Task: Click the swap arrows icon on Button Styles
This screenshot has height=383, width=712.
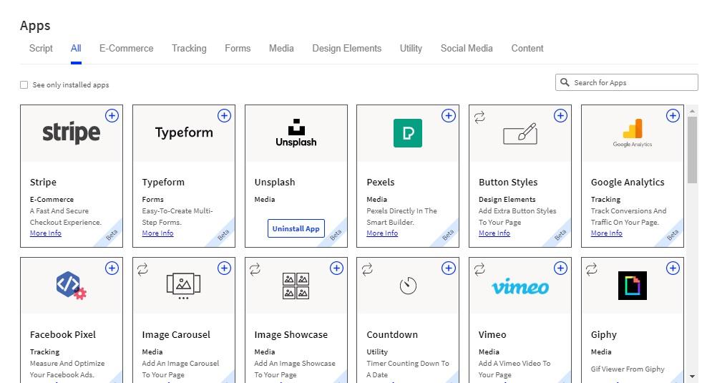Action: click(479, 117)
